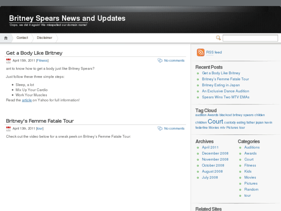281x211 pixels.
Task: Open the Fitness category link under first post
Action: [x=42, y=60]
